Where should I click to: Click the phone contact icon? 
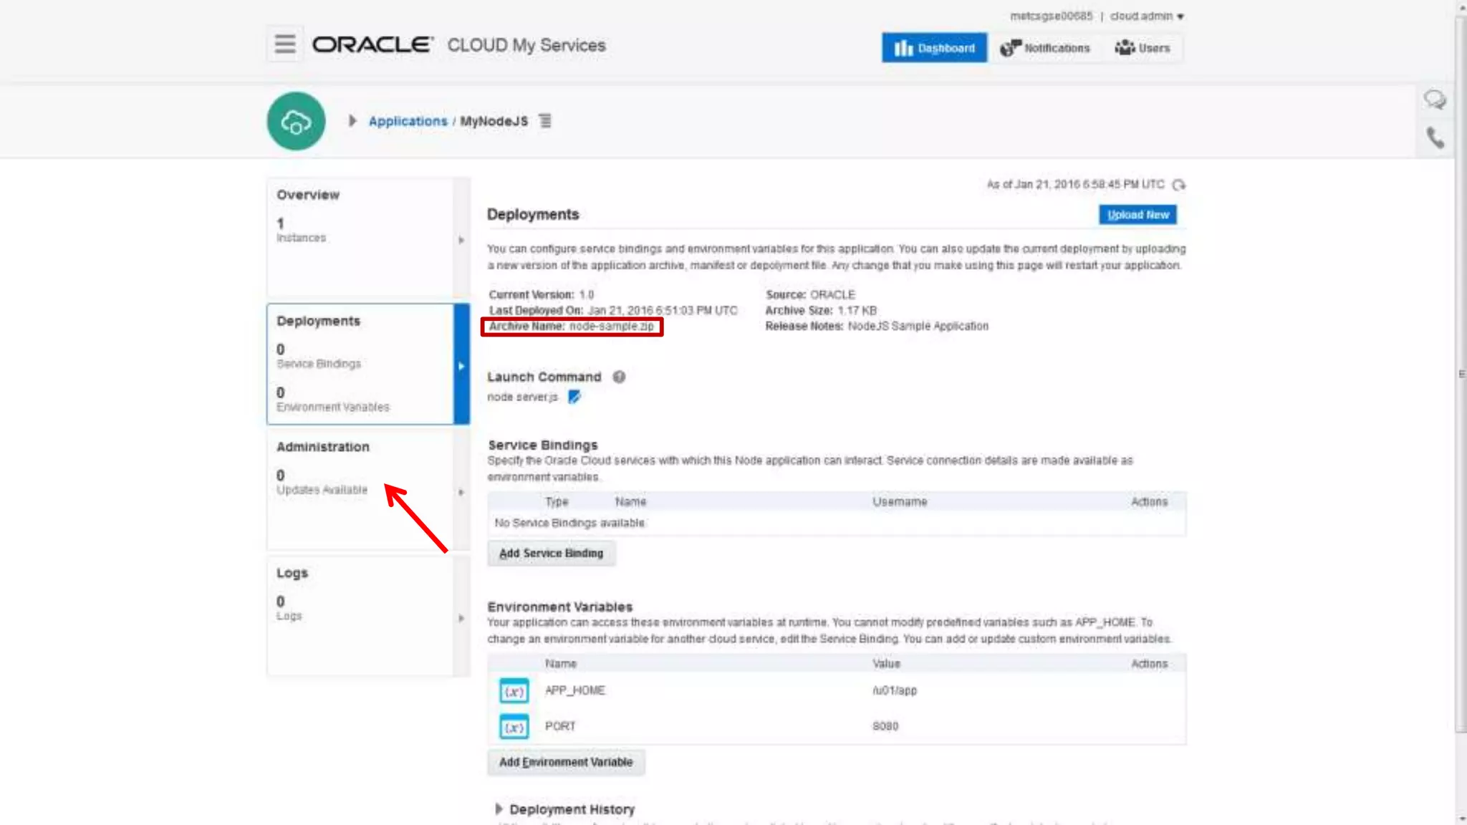1435,137
